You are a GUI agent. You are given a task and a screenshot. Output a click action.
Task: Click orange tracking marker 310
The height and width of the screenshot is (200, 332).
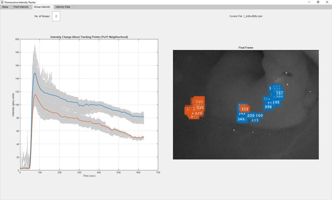(x=200, y=108)
